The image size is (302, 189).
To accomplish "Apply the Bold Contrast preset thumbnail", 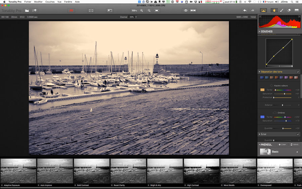I will (92, 171).
